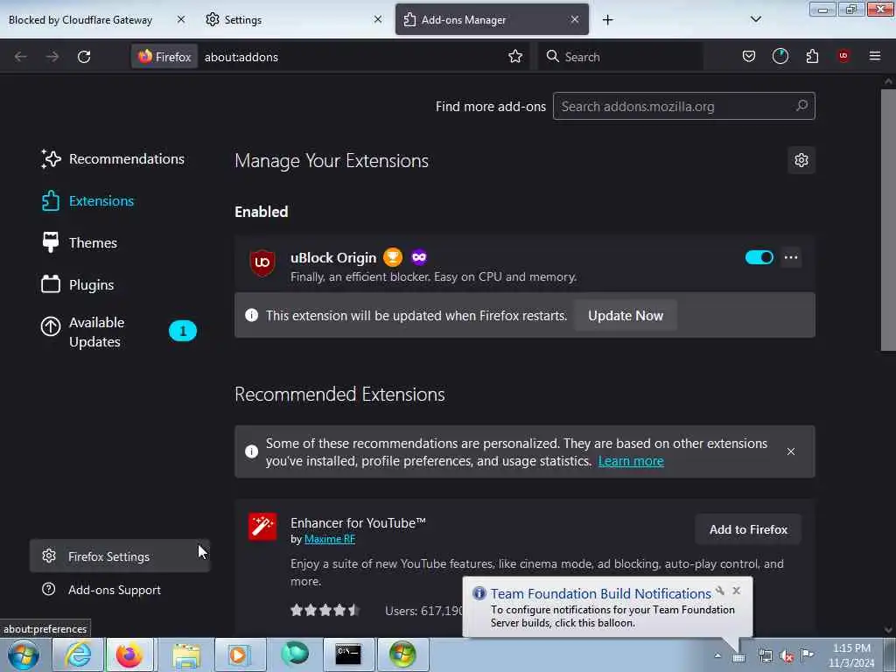
Task: Open uBlock Origin more options ellipsis
Action: [x=791, y=257]
